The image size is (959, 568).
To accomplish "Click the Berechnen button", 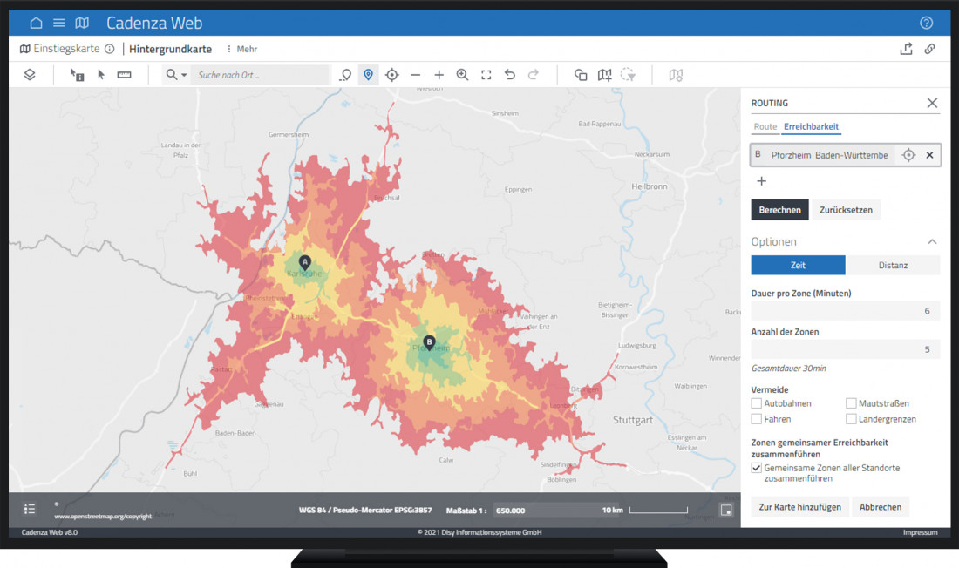I will (779, 210).
